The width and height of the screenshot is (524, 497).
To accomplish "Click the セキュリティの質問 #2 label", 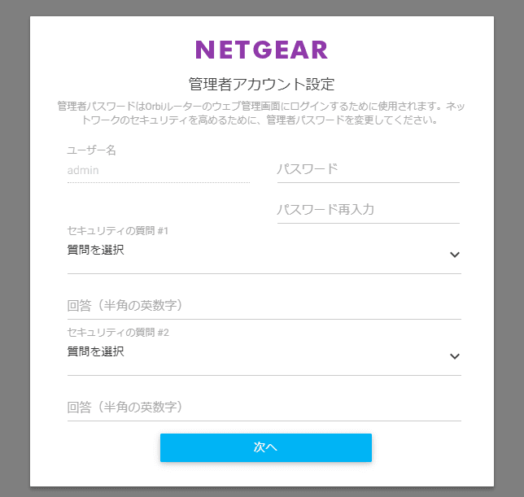I will [117, 333].
